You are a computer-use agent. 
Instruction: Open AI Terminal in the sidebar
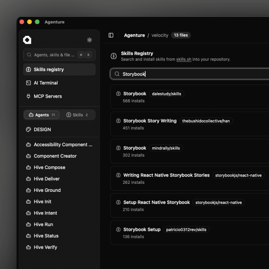59,83
